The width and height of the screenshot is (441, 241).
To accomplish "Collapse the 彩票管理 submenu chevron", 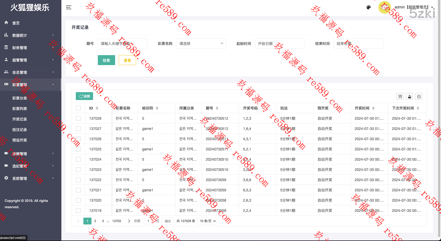I will point(53,84).
